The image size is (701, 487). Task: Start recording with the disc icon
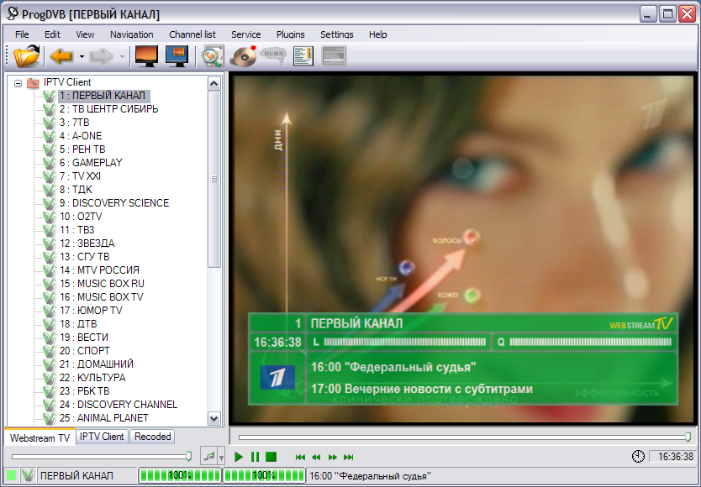click(x=243, y=56)
